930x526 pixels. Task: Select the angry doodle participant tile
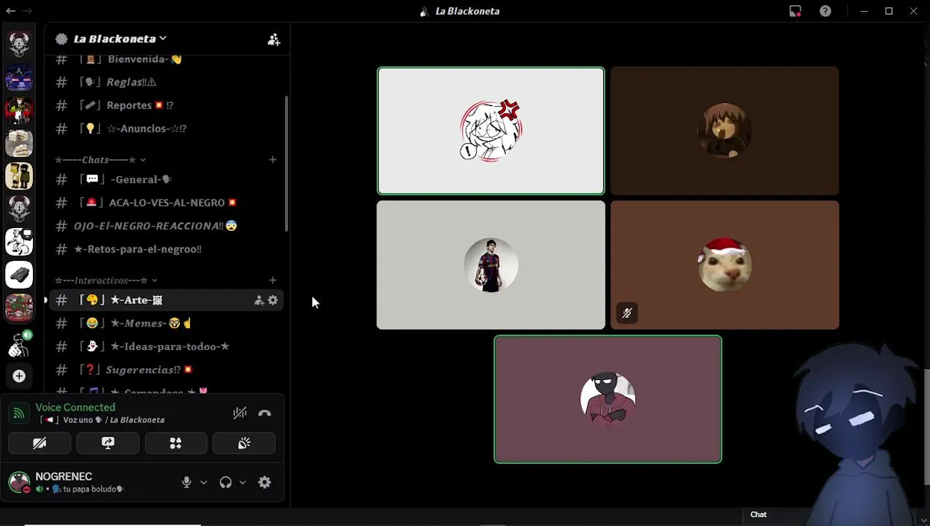click(491, 131)
